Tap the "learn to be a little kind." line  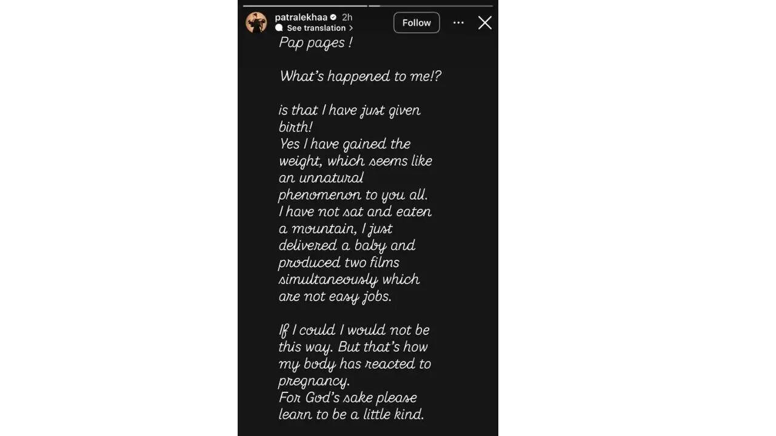351,415
